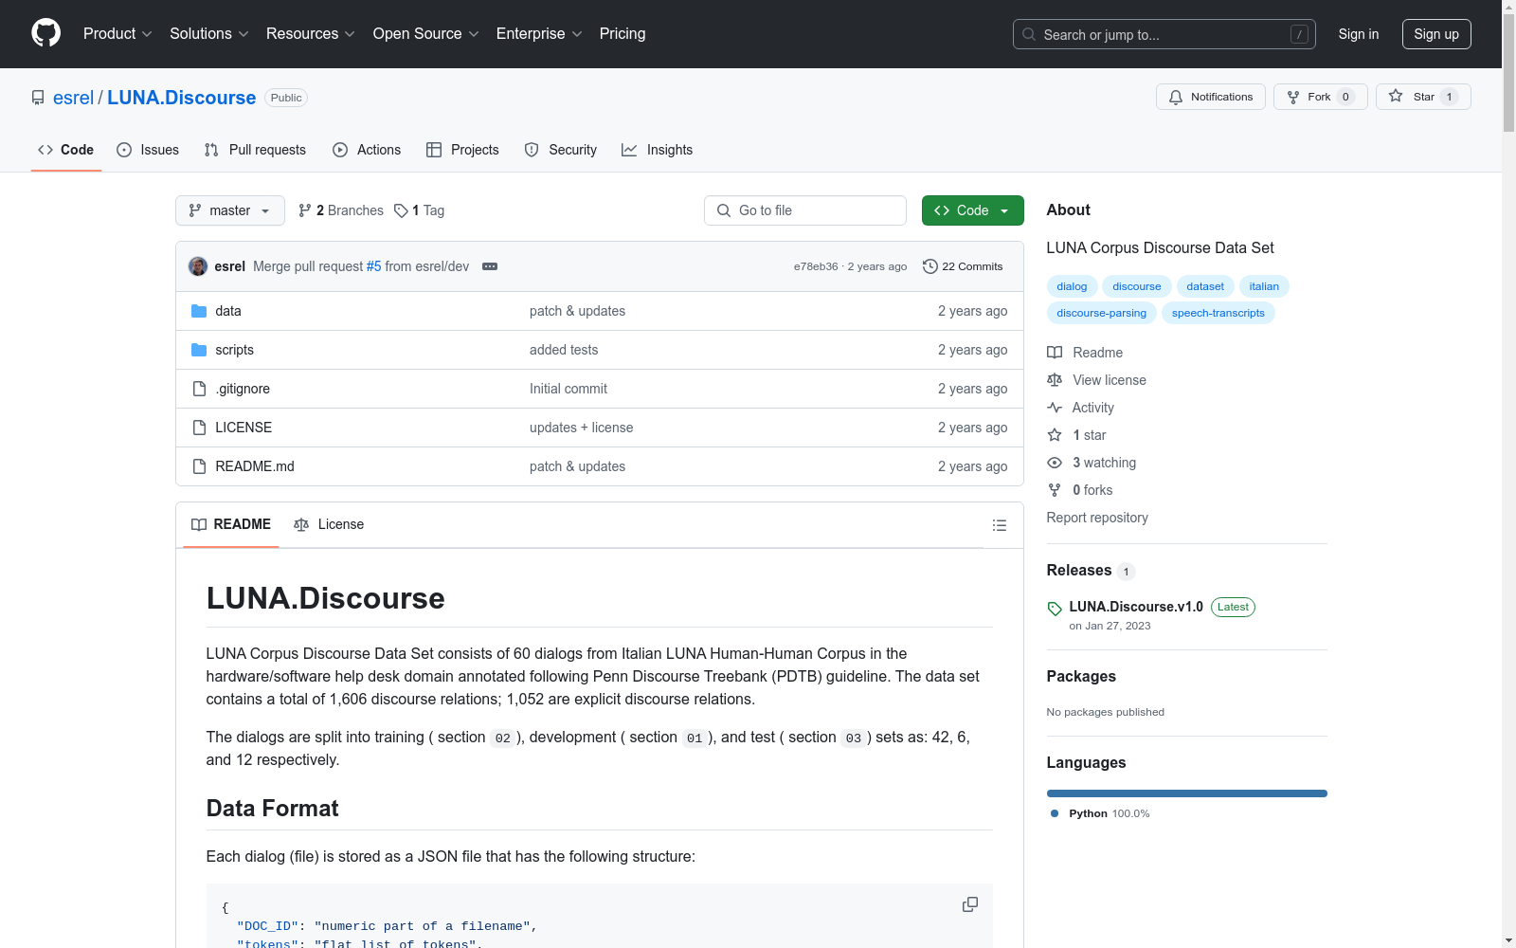Viewport: 1516px width, 948px height.
Task: Click the Python language color dot
Action: click(1055, 813)
